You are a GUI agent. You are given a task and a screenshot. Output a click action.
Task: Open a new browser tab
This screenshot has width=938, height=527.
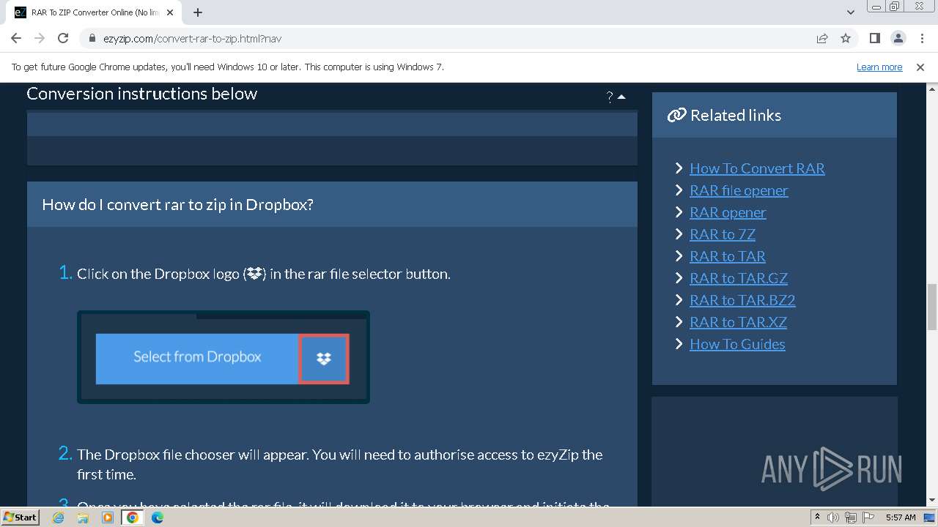[x=198, y=12]
